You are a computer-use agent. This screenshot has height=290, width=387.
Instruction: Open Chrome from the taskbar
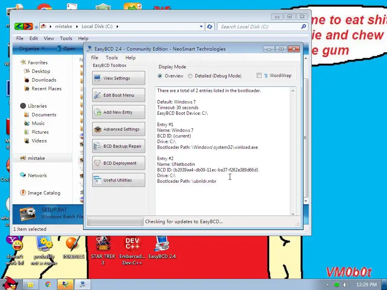point(48,285)
